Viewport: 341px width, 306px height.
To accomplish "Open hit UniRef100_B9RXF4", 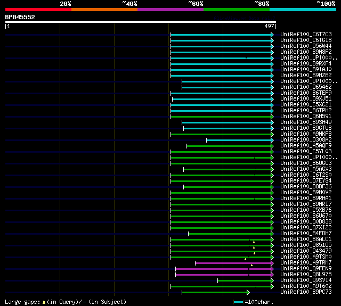I will [306, 64].
